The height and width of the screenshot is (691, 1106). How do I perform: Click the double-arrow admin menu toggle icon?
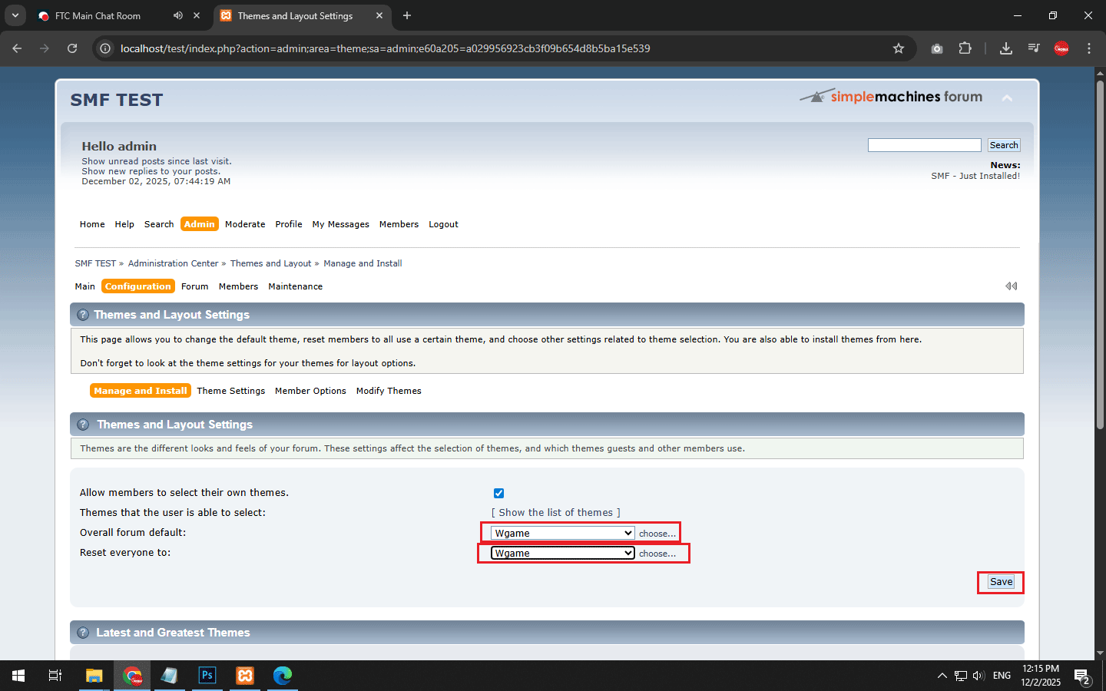[1011, 286]
